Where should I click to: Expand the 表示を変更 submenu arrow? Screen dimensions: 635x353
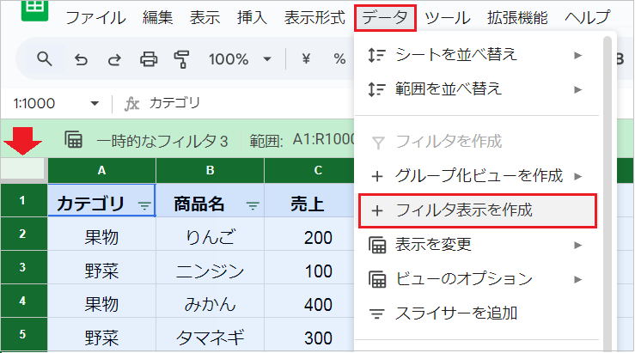click(578, 246)
